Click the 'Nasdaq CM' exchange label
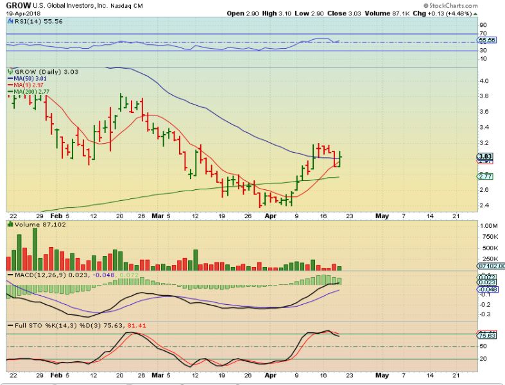505x385 pixels. (126, 6)
